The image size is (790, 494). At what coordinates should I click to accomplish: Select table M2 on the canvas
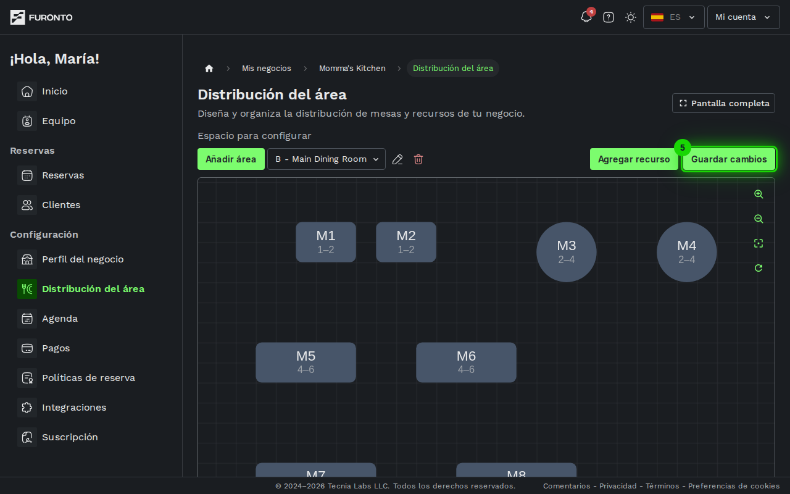pos(406,242)
